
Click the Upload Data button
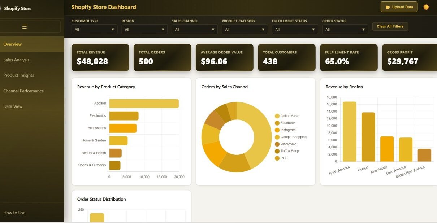coord(399,7)
